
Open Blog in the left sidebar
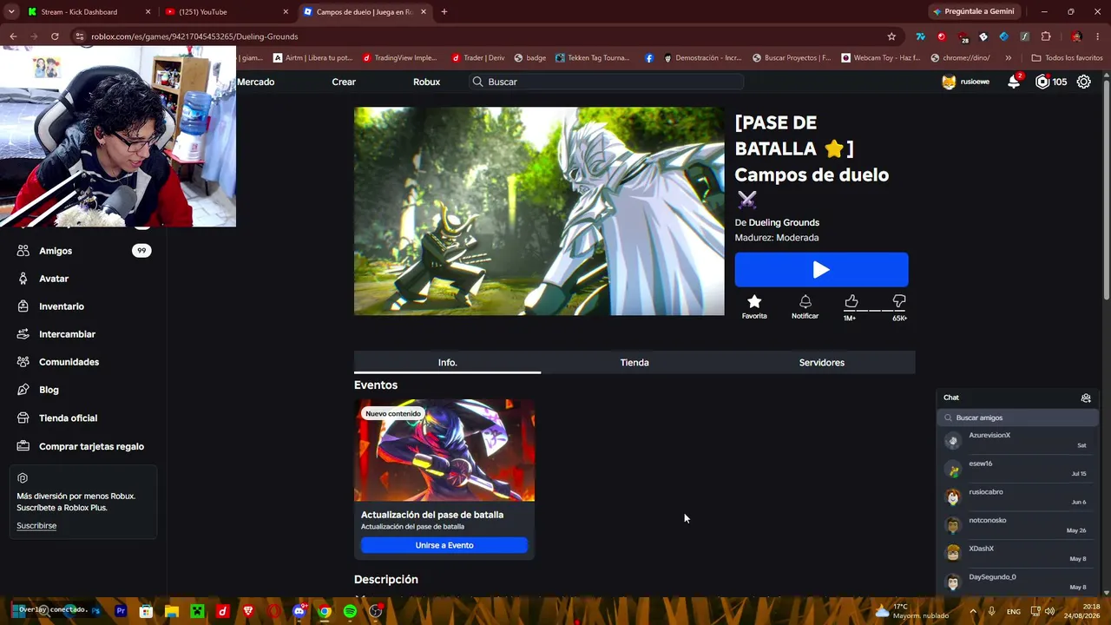[83, 390]
